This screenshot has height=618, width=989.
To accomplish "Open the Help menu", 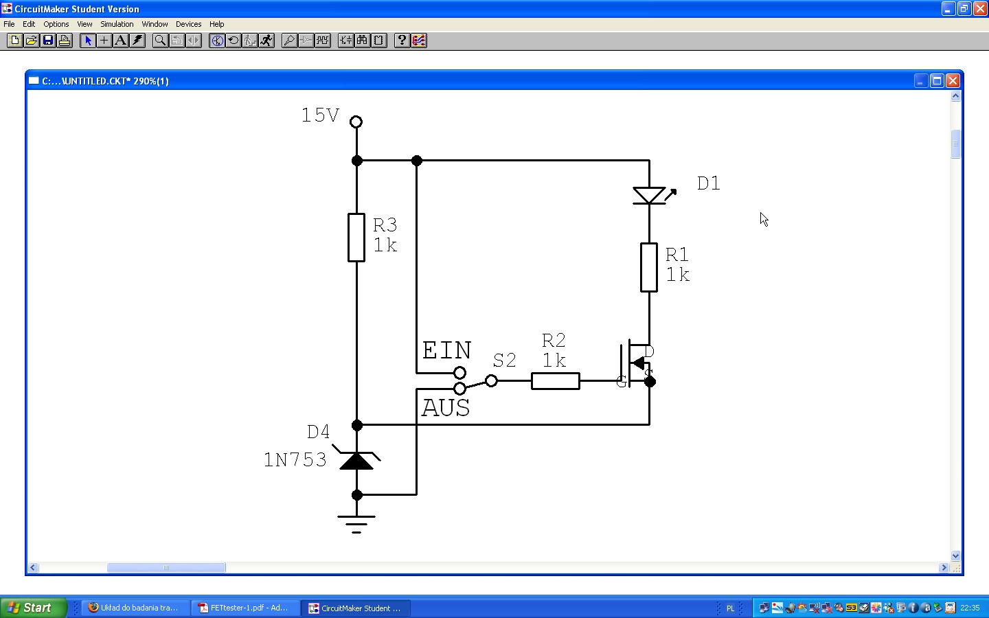I will click(216, 24).
